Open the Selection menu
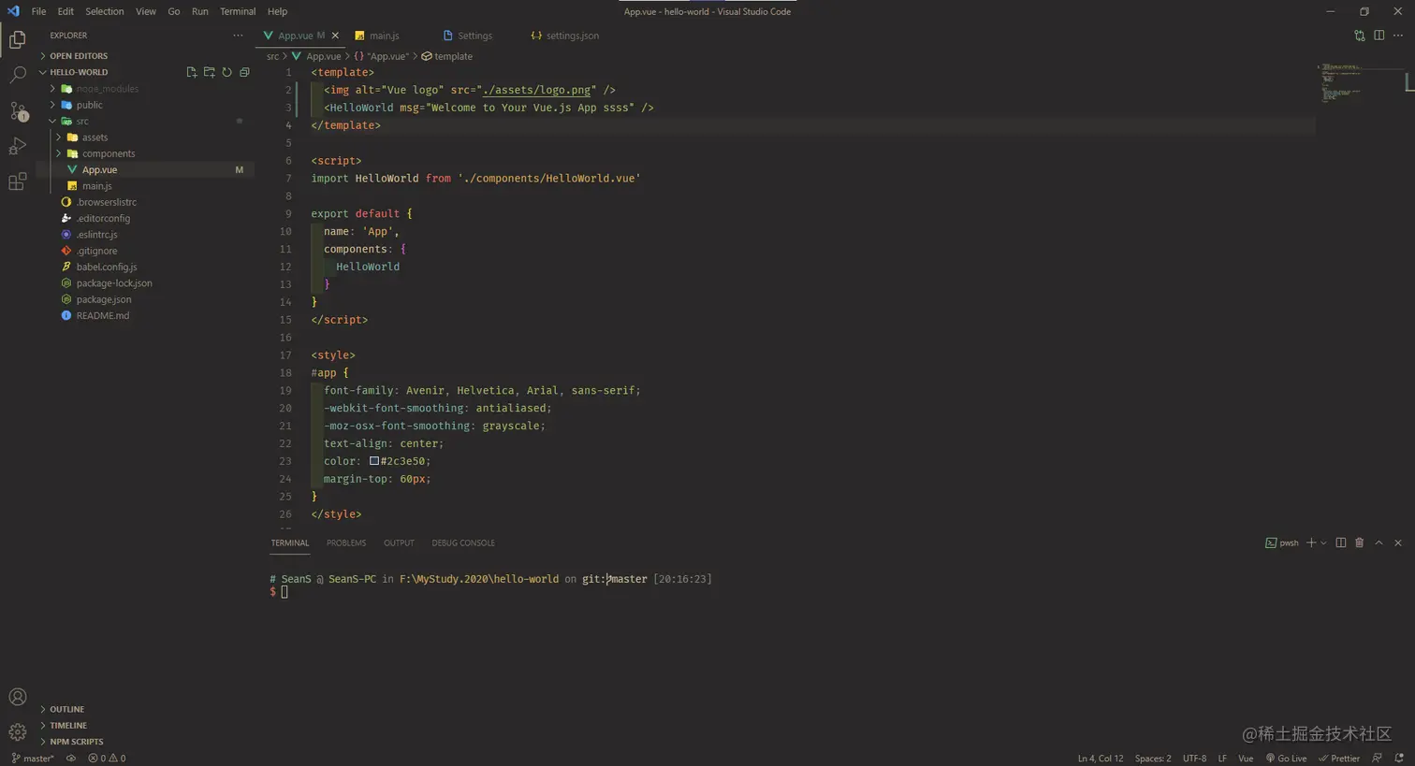 [x=105, y=11]
